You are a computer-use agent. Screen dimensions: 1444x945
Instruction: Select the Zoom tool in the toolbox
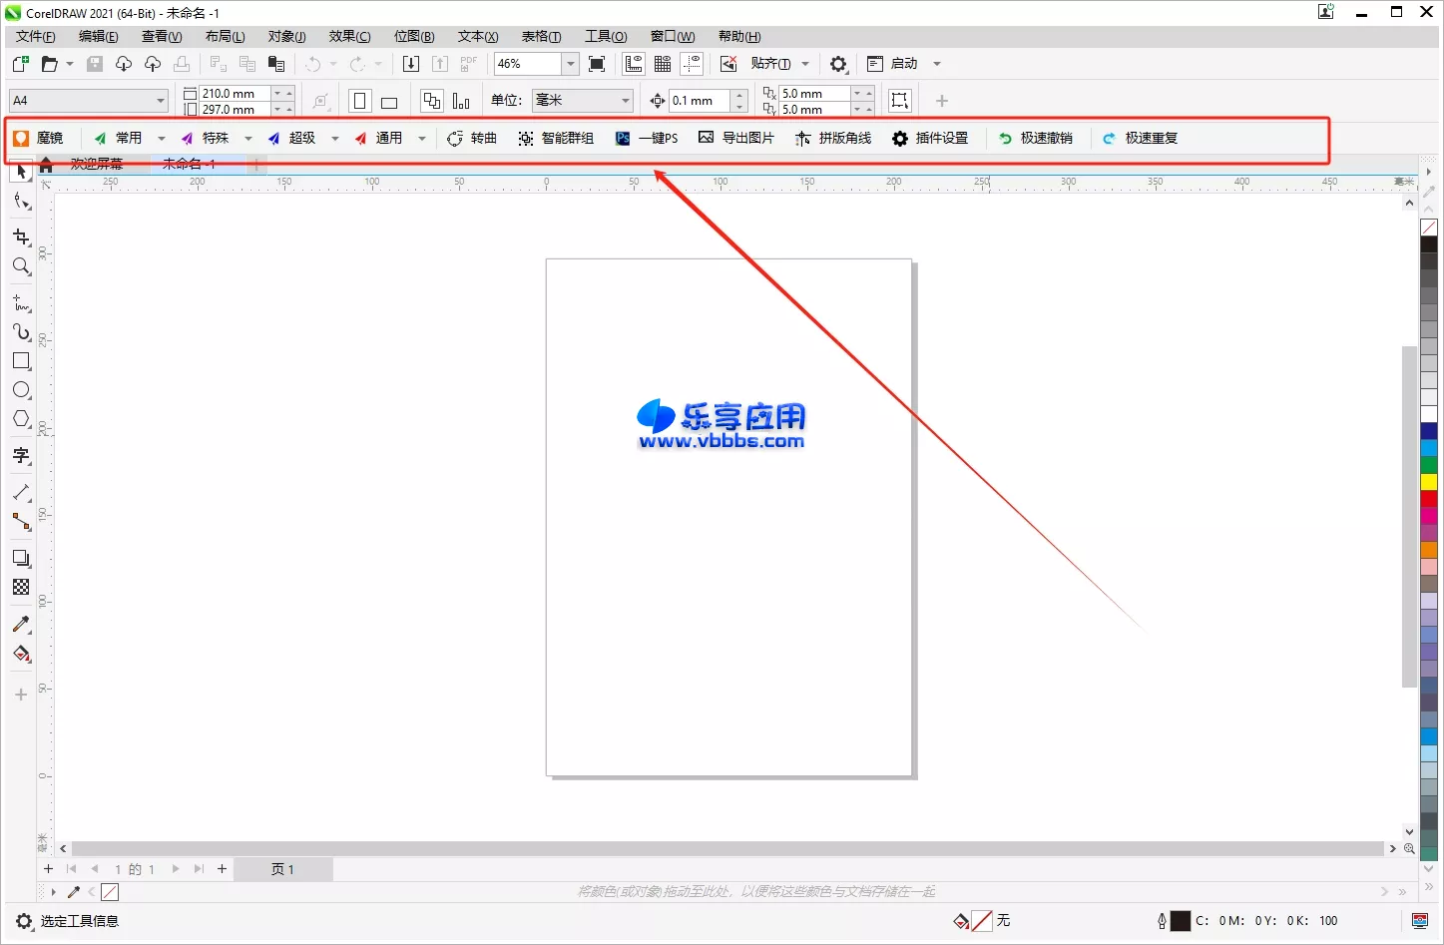point(21,266)
